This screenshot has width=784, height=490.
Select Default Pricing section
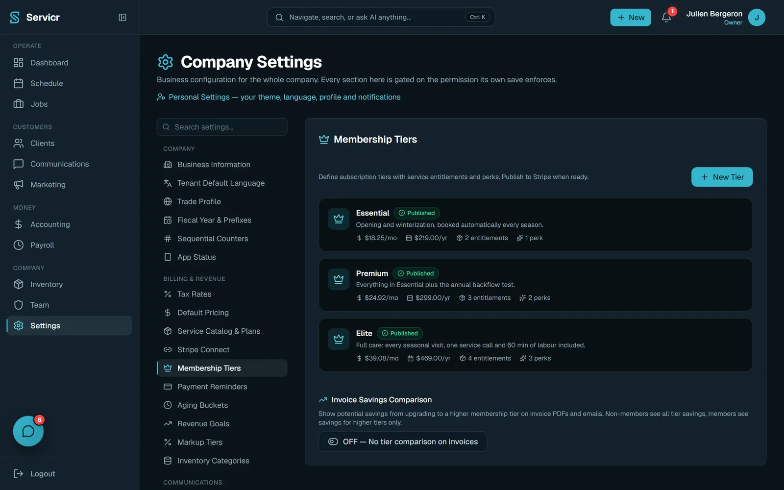(222, 313)
